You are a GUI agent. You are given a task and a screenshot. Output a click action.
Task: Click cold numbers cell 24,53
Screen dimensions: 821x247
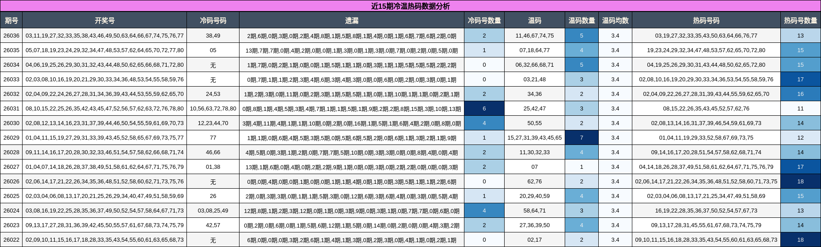[213, 94]
